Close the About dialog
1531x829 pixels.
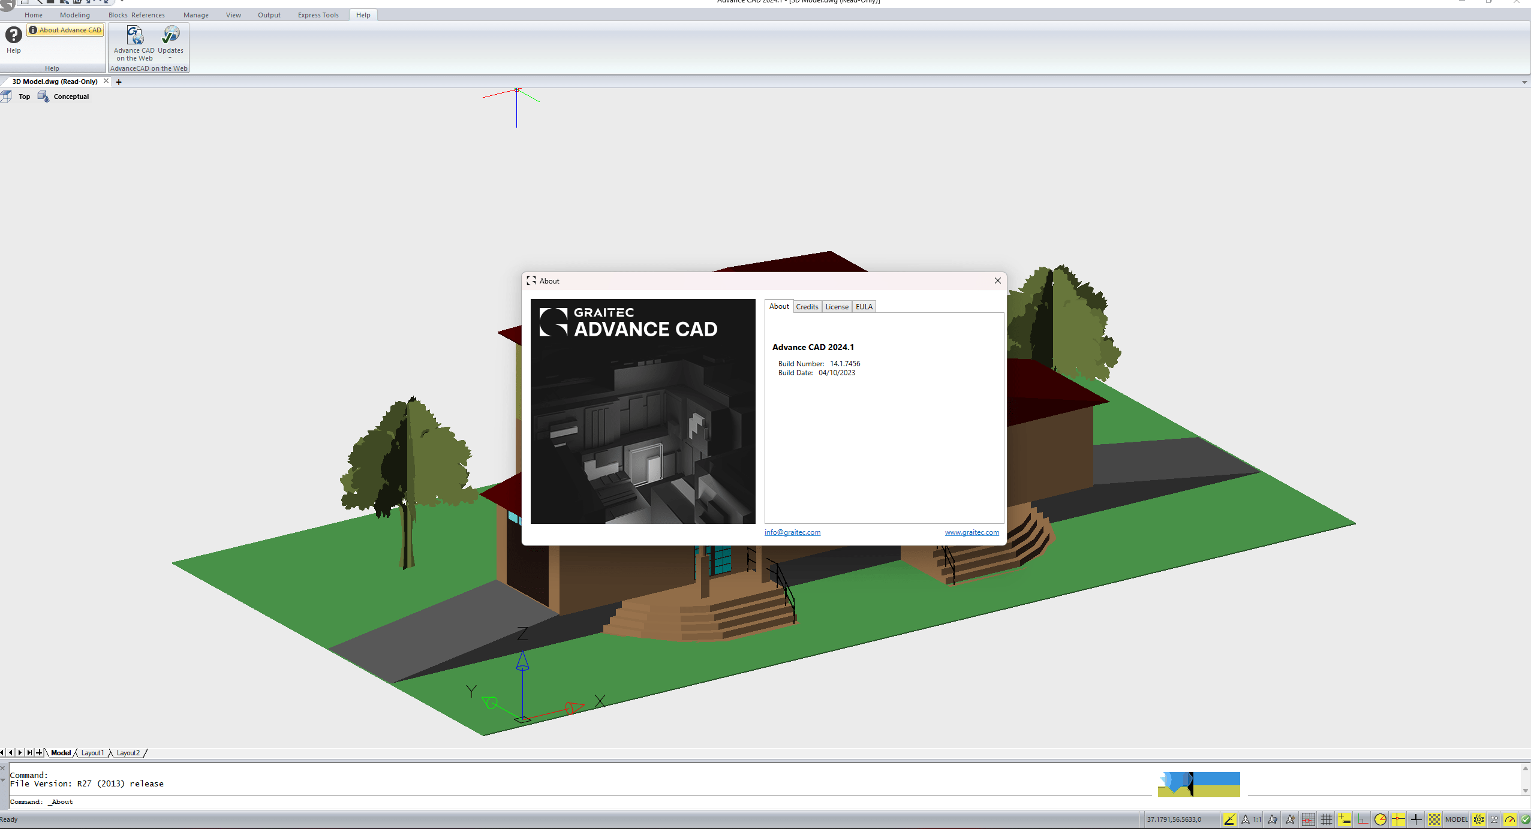tap(998, 281)
